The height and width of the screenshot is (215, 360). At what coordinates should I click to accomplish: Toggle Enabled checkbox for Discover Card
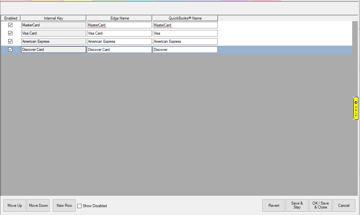tap(10, 50)
